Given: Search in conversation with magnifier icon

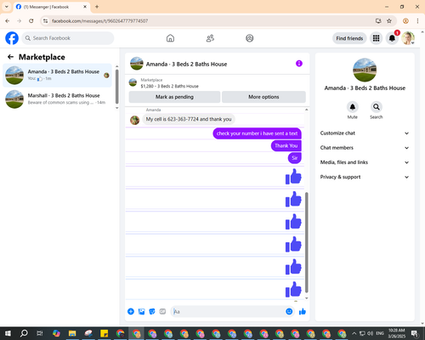Looking at the screenshot, I should tap(377, 107).
